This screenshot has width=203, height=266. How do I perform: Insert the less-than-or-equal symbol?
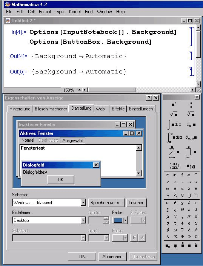[182, 189]
